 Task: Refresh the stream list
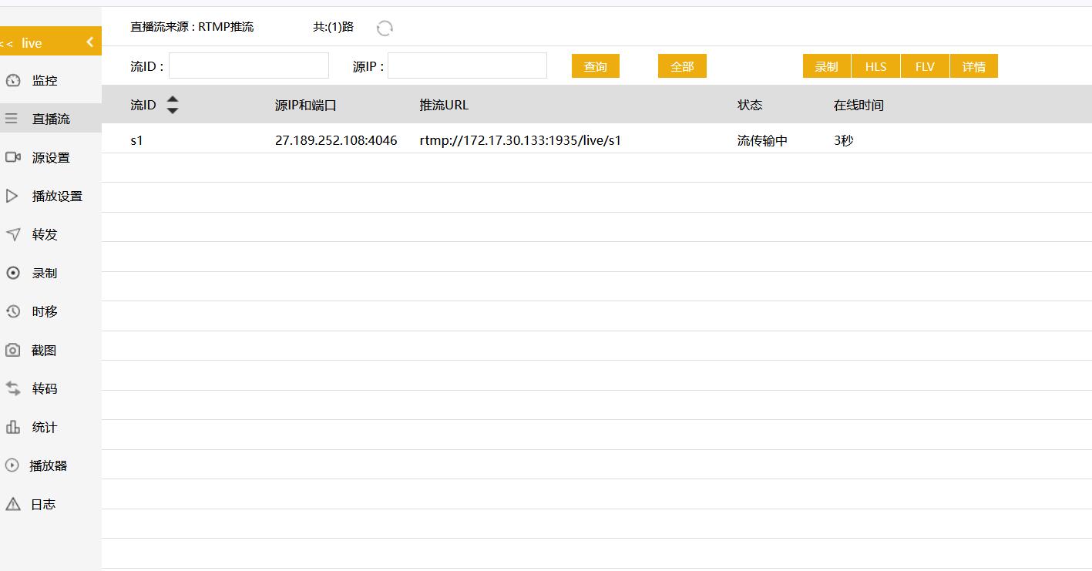(x=385, y=29)
